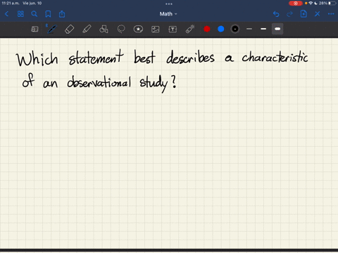
Task: Open the search magnifier
Action: [x=35, y=14]
